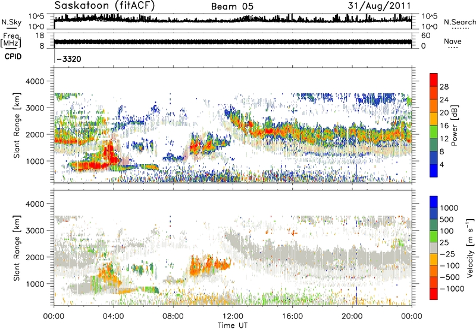The width and height of the screenshot is (476, 329).
Task: Click the gray band of Velocity colorbar
Action: point(434,248)
